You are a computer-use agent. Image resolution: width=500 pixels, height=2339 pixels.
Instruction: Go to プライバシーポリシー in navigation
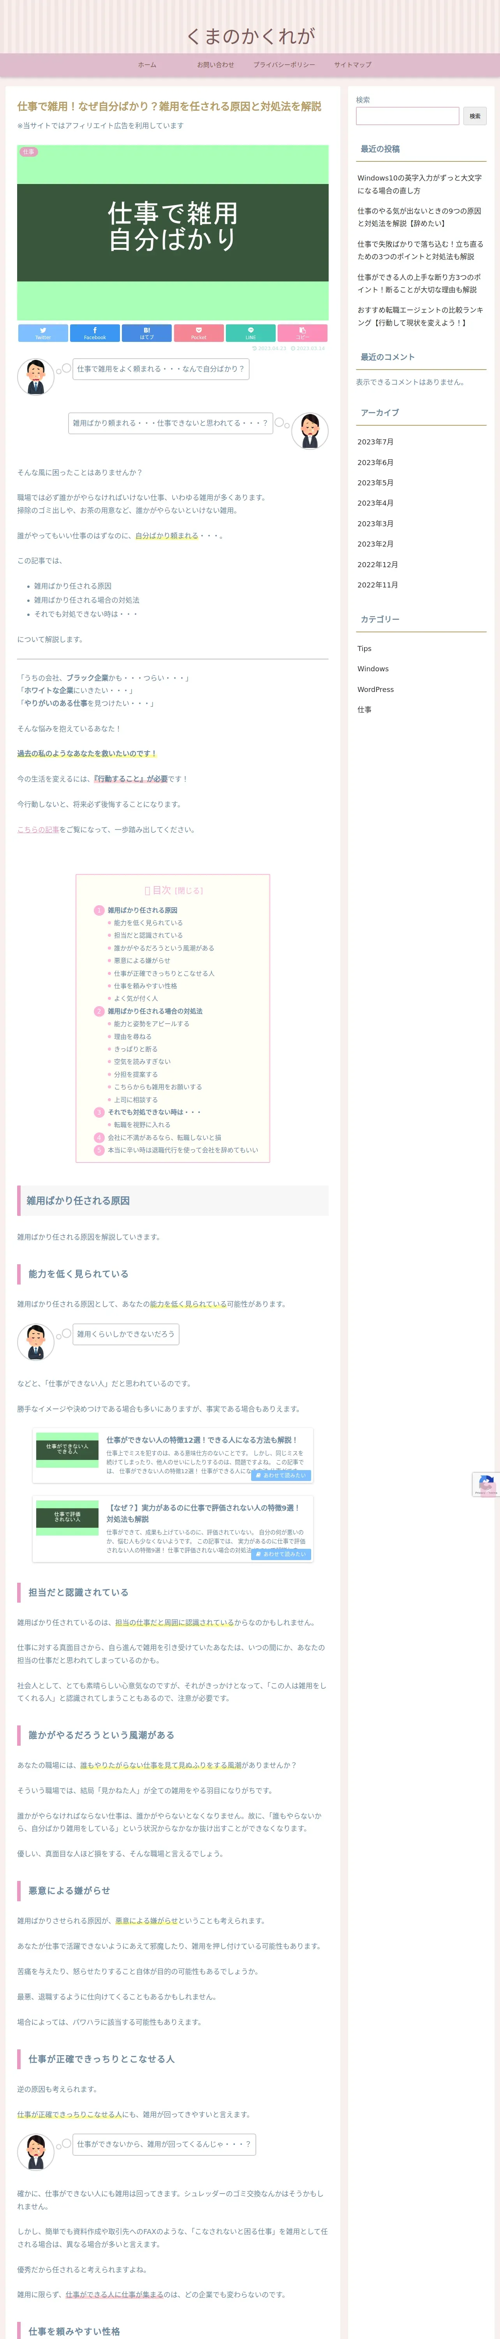tap(284, 64)
